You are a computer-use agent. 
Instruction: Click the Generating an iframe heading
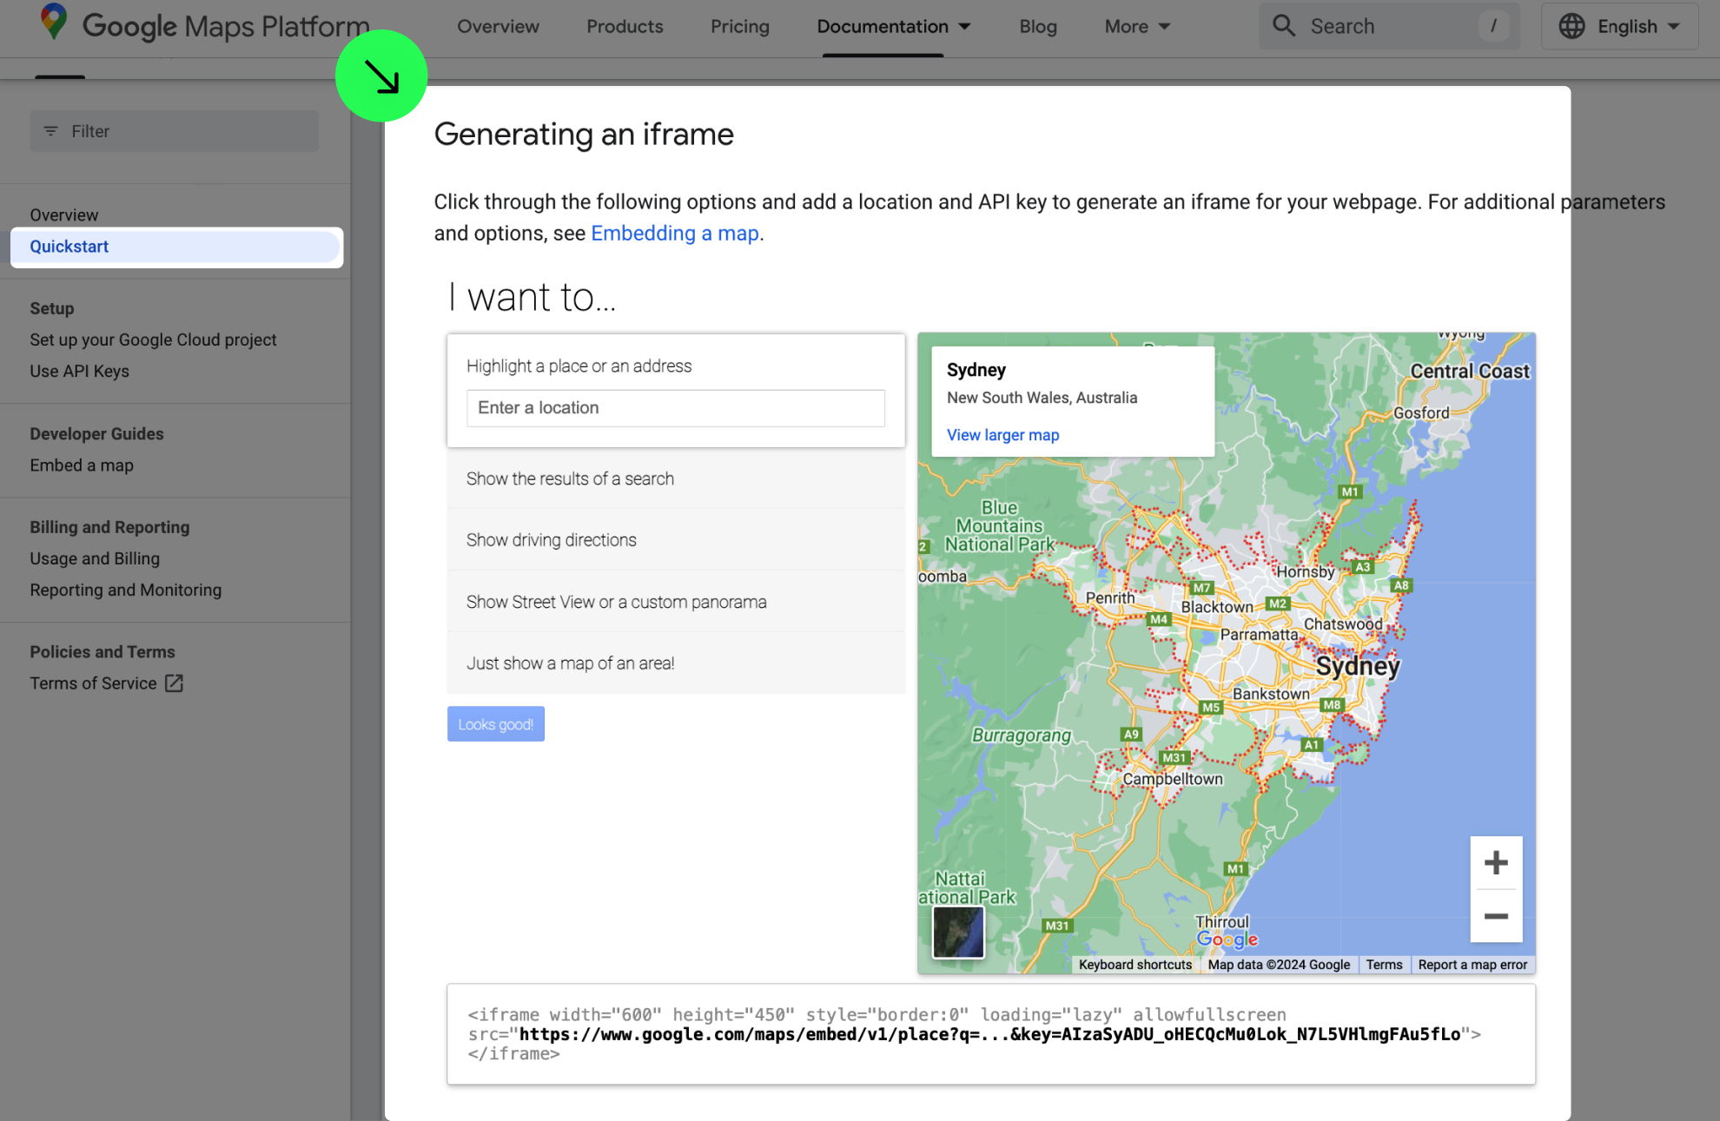click(x=584, y=135)
